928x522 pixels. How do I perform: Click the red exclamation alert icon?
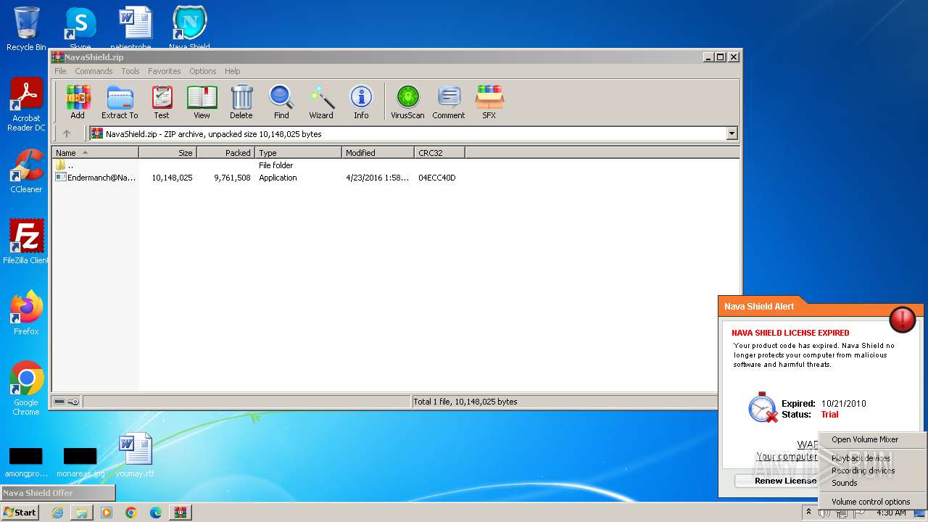point(903,319)
